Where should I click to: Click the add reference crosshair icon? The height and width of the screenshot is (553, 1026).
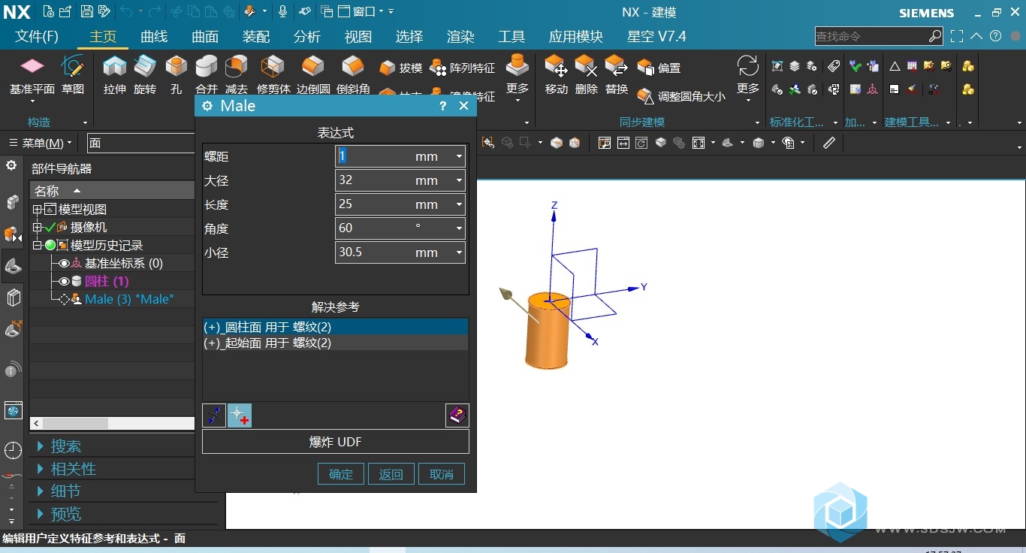pyautogui.click(x=240, y=416)
